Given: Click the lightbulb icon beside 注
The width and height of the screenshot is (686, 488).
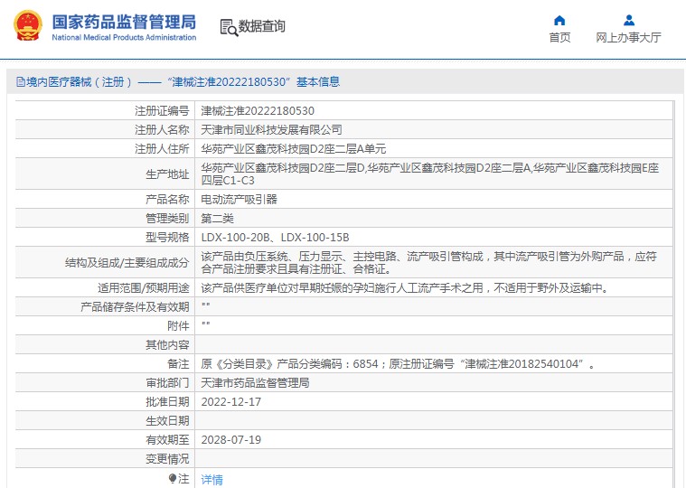Looking at the screenshot, I should [x=173, y=479].
